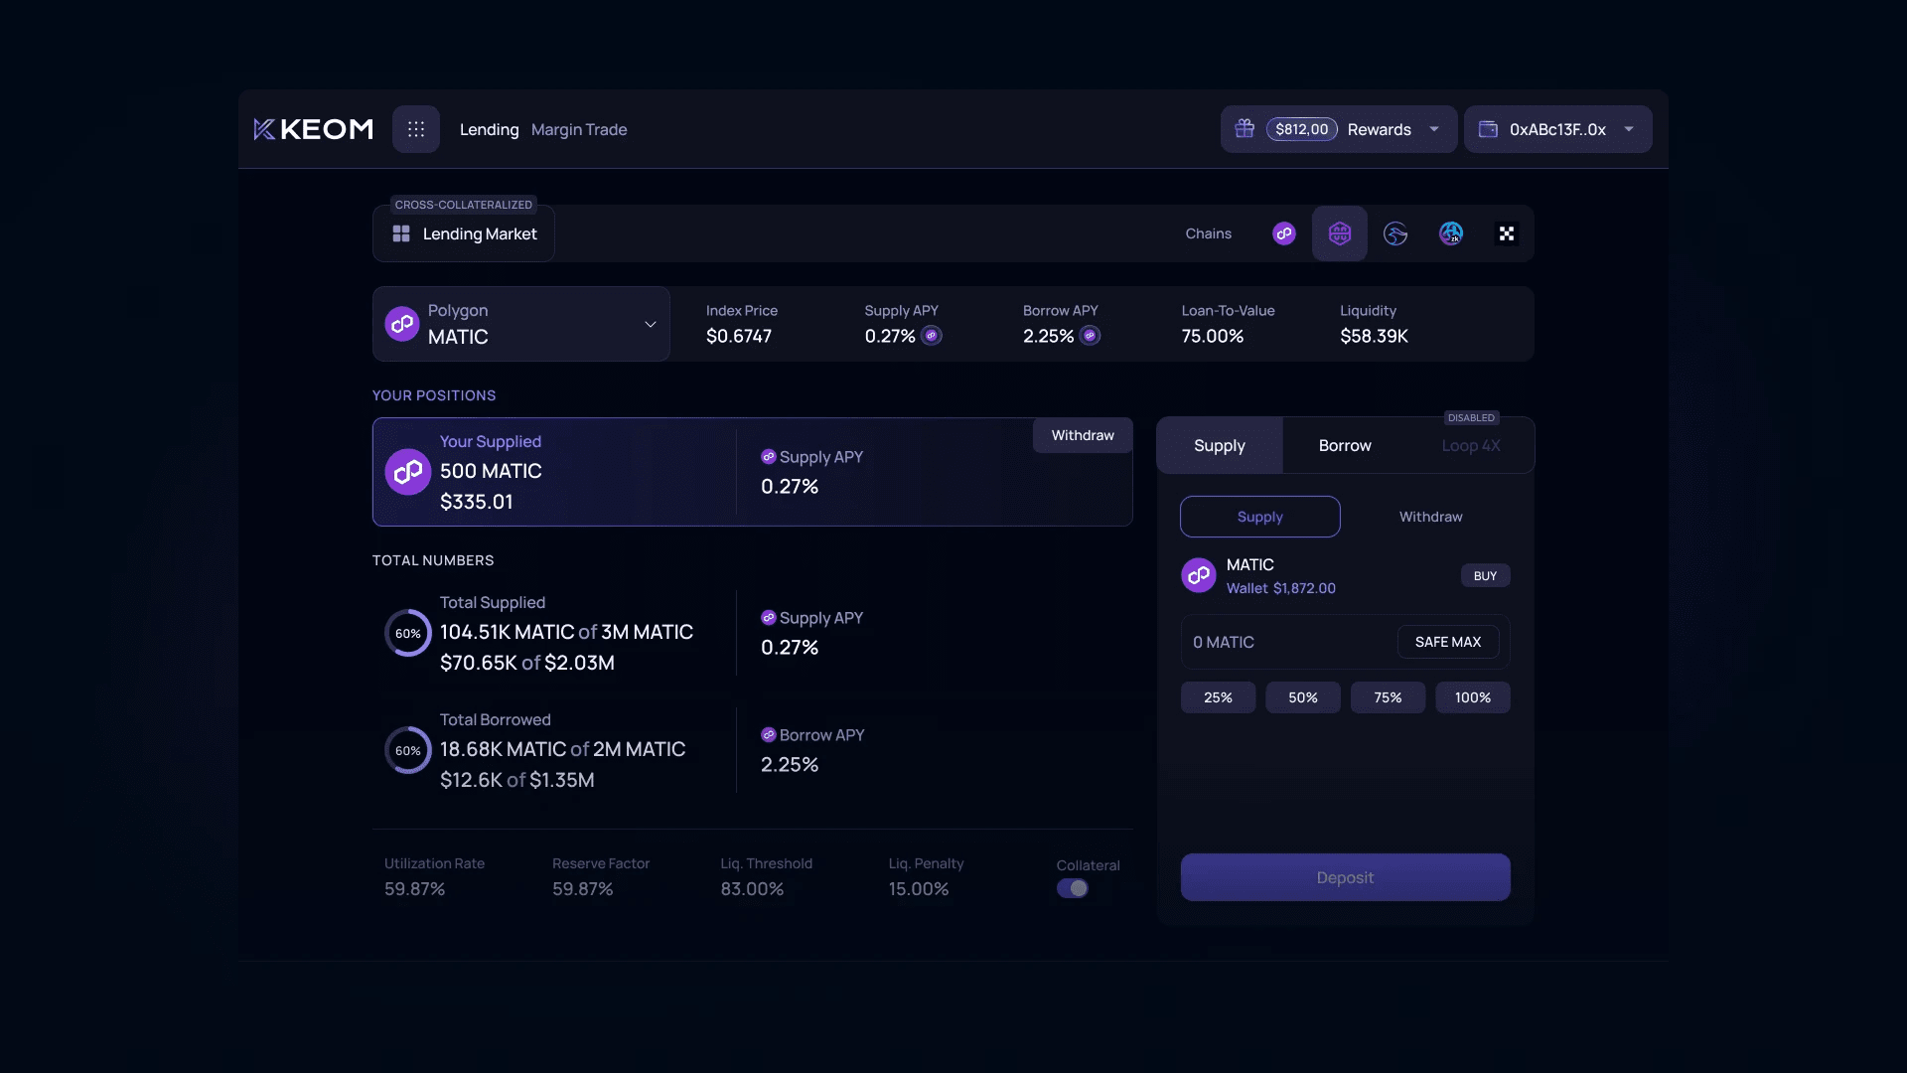Screen dimensions: 1907x1073
Task: Click the Utilization Rate 59.87% value
Action: click(x=414, y=888)
